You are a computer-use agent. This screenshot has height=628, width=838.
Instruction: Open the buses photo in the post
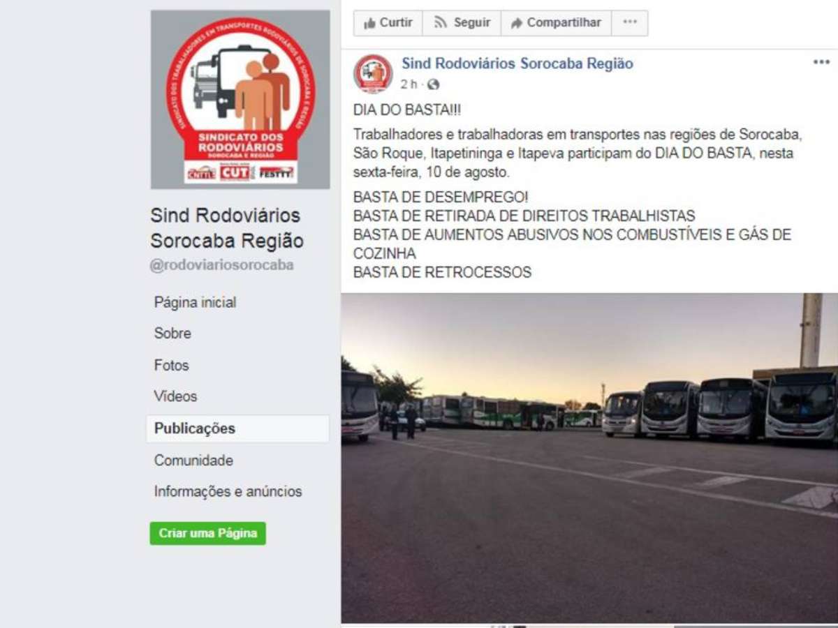589,458
